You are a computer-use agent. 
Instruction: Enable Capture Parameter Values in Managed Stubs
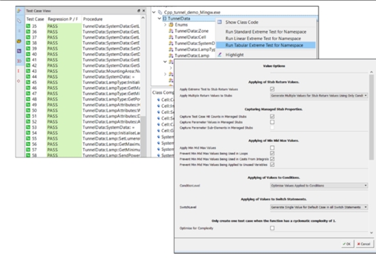click(x=272, y=122)
